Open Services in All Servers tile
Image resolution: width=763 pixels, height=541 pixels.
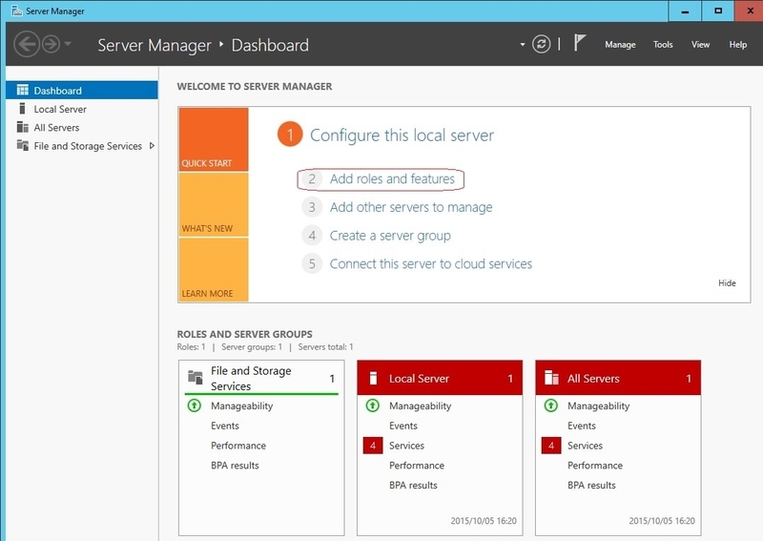point(585,446)
